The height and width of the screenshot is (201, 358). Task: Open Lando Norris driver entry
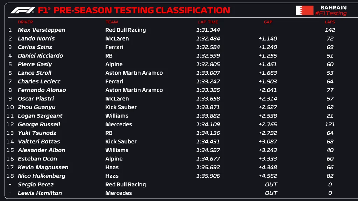pyautogui.click(x=36, y=38)
